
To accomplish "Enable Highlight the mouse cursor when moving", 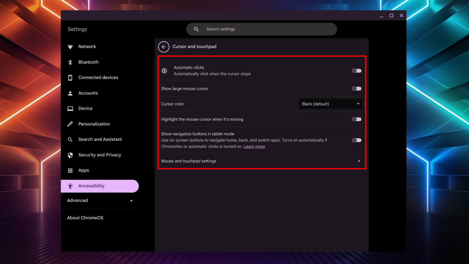I will (x=356, y=119).
